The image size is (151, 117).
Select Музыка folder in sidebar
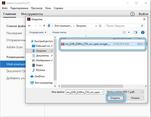coord(39,70)
